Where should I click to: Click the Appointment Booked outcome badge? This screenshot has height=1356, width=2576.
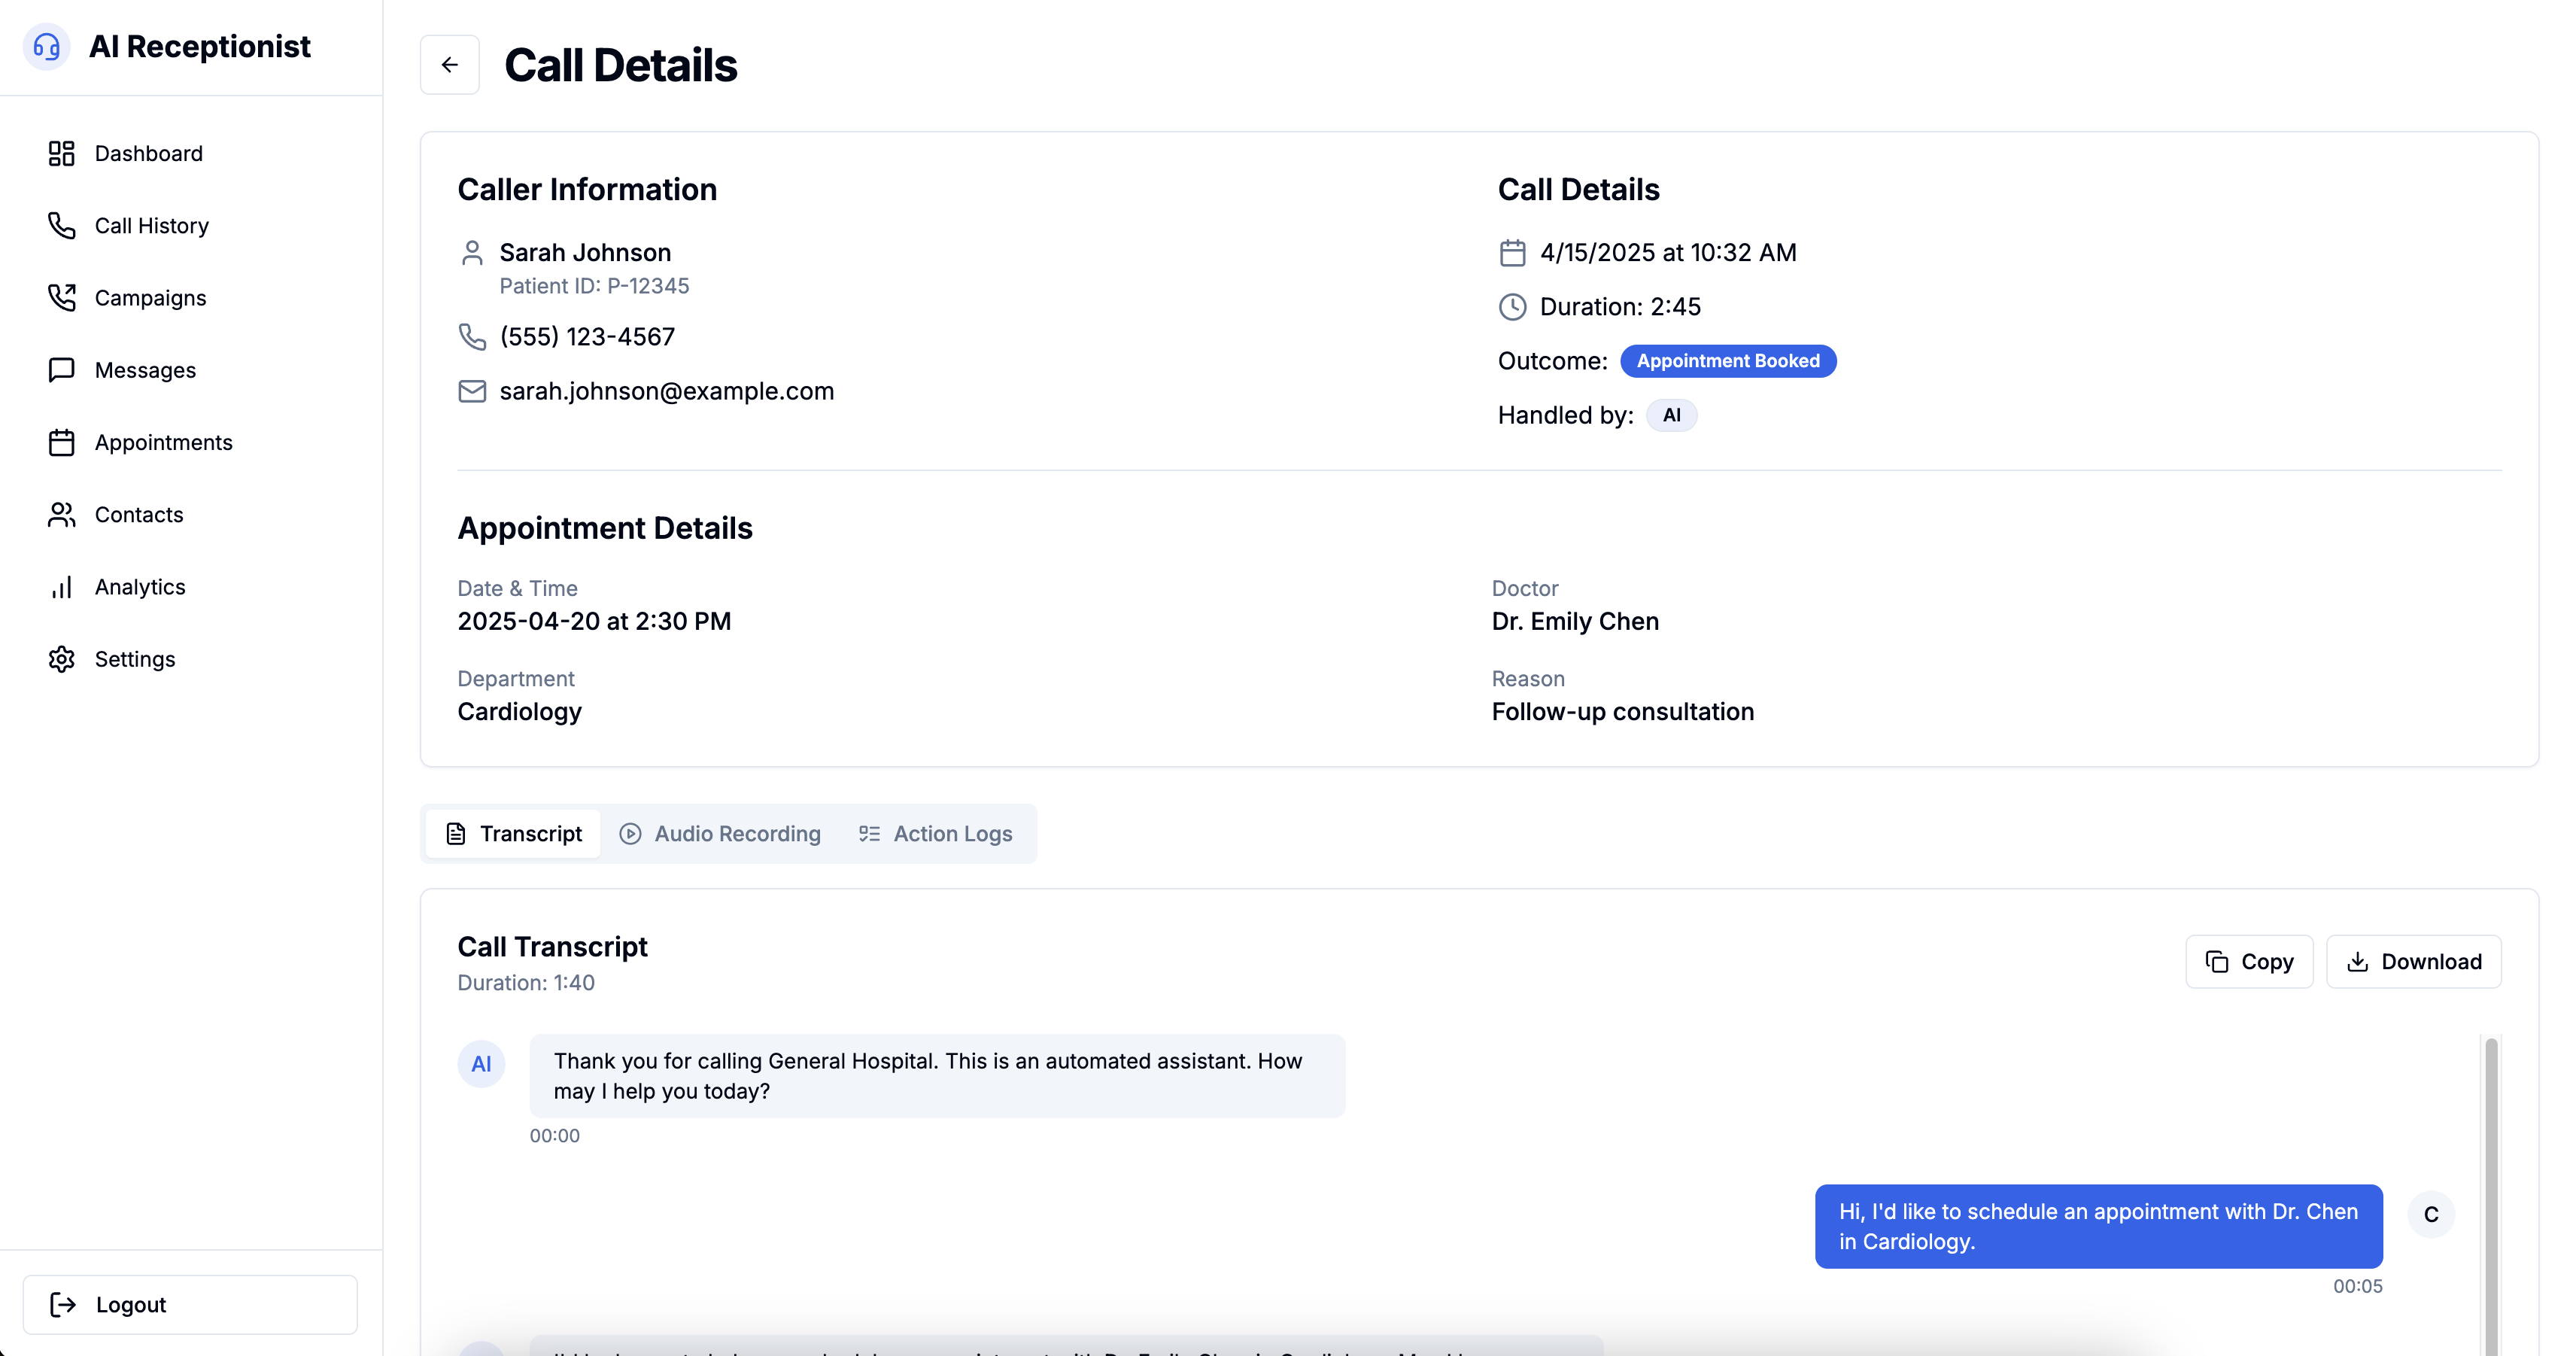1728,361
